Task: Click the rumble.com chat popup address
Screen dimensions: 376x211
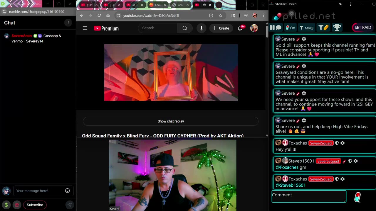Action: click(x=36, y=12)
